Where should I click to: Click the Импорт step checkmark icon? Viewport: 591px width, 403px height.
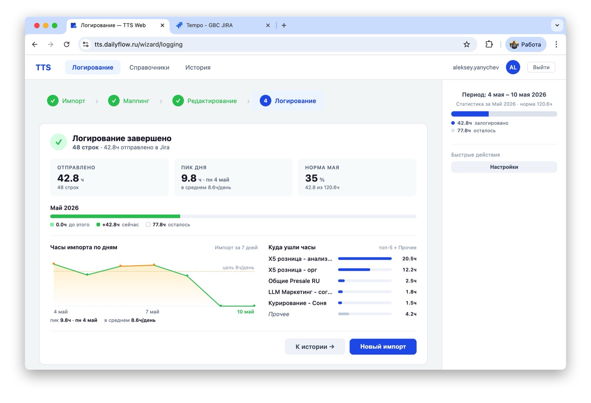tap(53, 101)
